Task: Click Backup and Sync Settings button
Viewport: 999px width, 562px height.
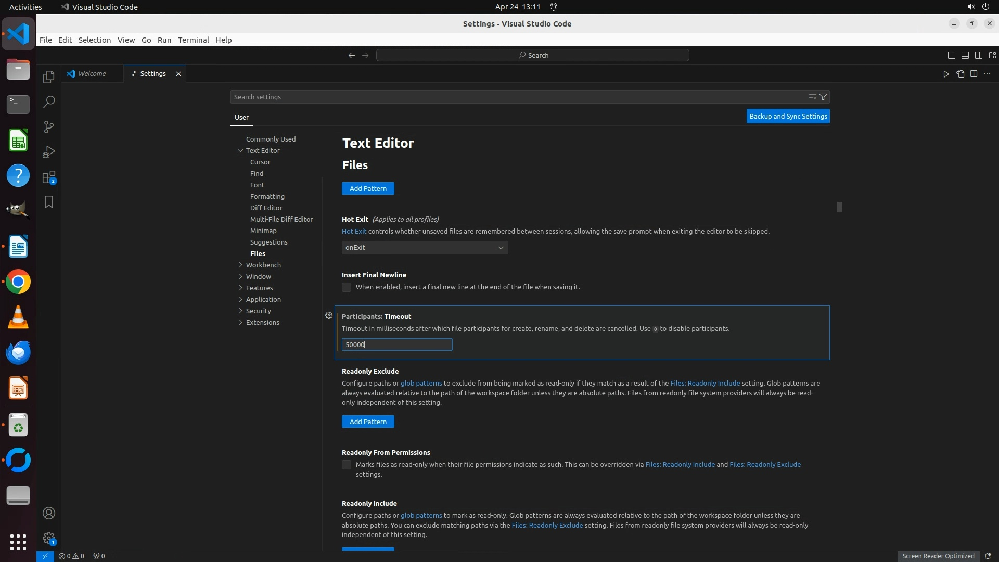Action: pyautogui.click(x=788, y=116)
